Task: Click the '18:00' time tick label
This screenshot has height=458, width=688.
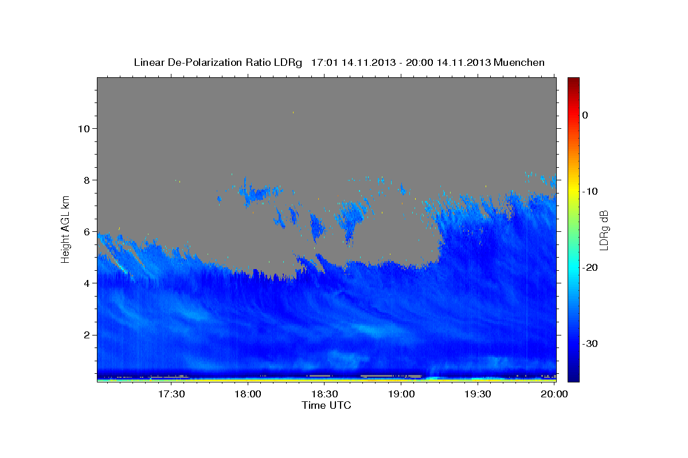Action: (x=248, y=394)
